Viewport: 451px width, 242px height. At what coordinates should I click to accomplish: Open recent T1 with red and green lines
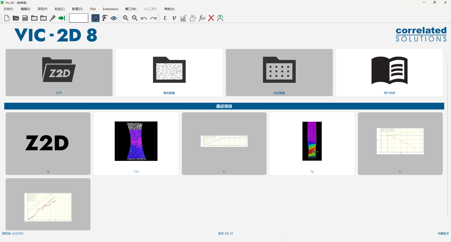[x=400, y=144]
